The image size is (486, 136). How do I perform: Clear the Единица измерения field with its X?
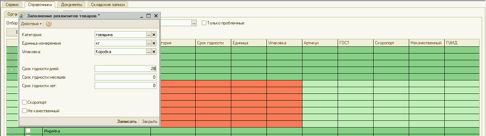pos(154,43)
